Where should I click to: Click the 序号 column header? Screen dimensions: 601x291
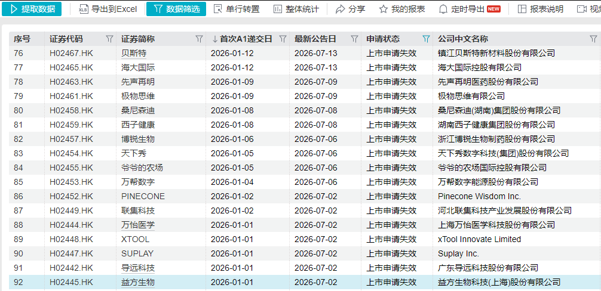click(x=22, y=39)
